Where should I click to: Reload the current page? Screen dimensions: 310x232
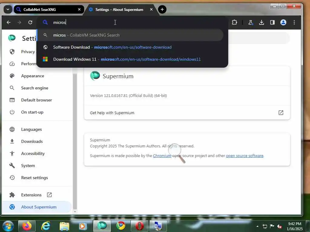(30, 22)
